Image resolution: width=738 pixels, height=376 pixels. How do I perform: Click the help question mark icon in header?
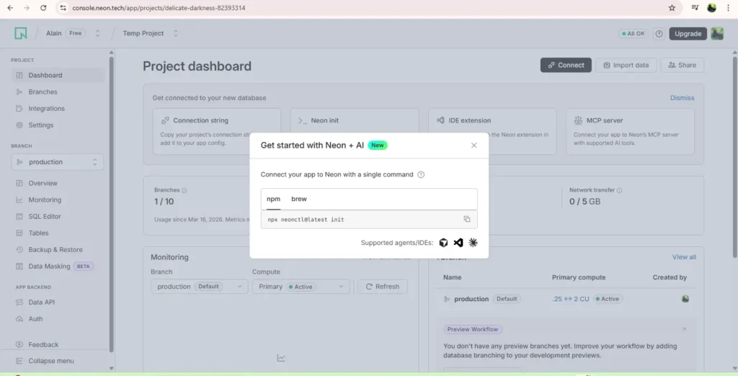point(658,34)
